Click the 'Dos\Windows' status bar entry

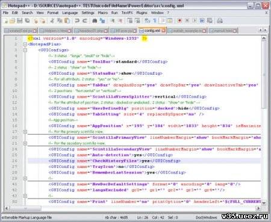pyautogui.click(x=206, y=217)
